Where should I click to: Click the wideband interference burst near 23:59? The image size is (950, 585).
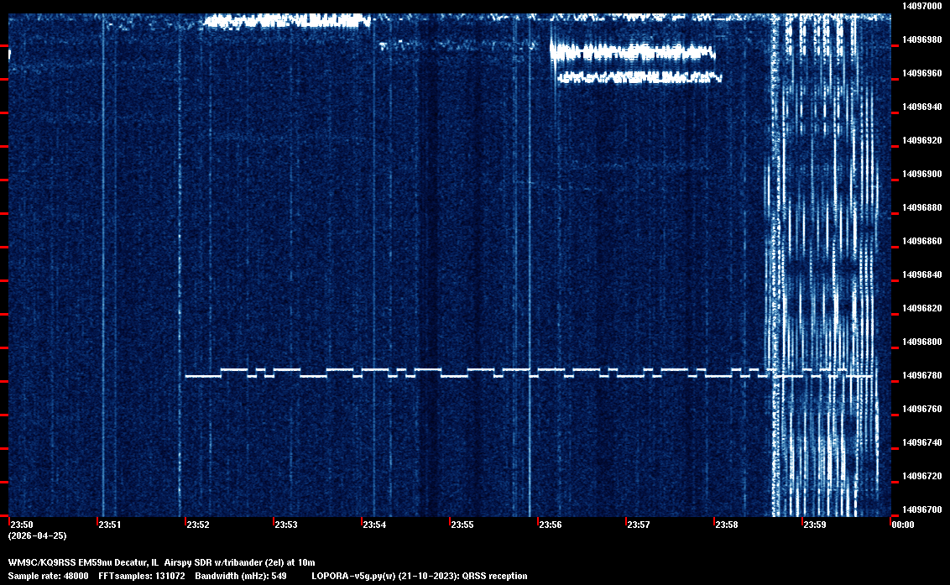click(827, 269)
